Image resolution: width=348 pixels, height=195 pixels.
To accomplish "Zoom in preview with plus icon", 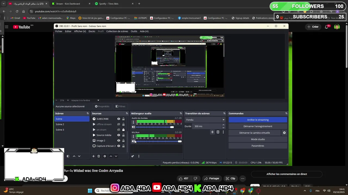I will 68,100.
